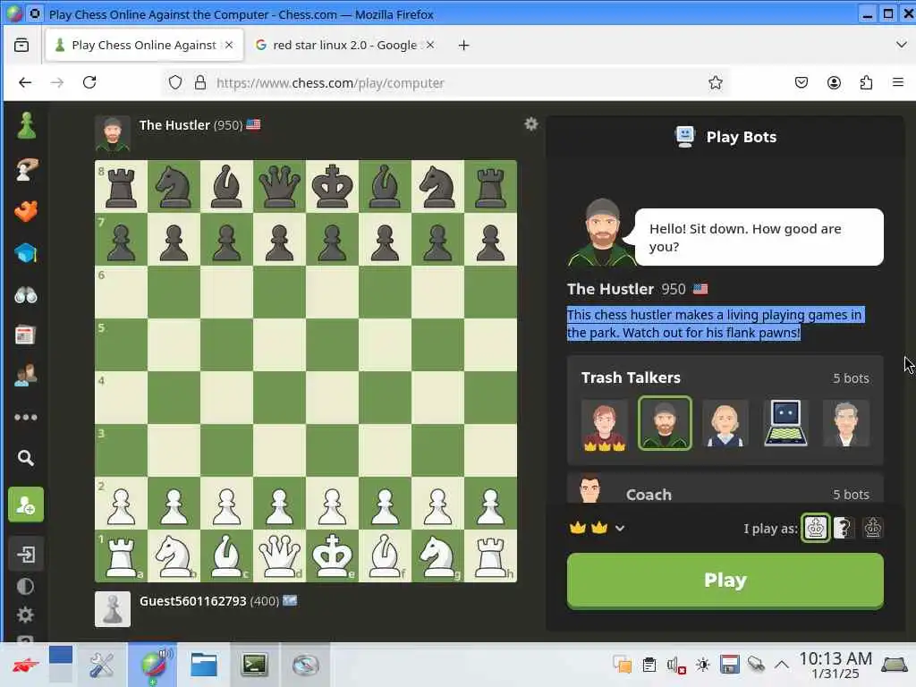
Task: Open terminal from taskbar
Action: (254, 665)
